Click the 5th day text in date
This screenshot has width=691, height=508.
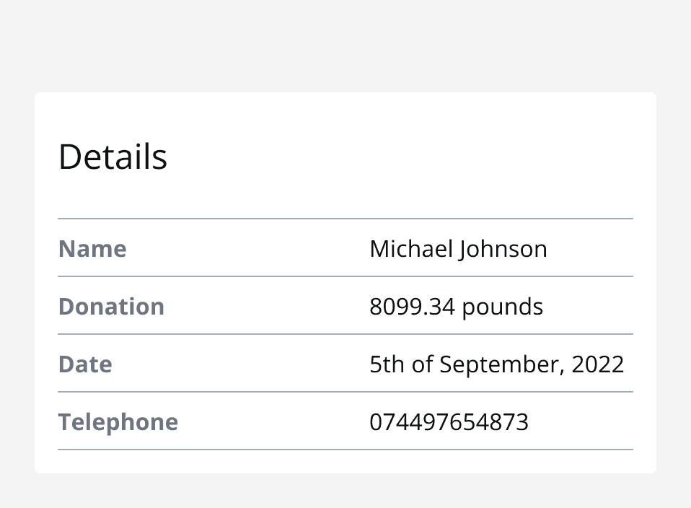pyautogui.click(x=387, y=364)
